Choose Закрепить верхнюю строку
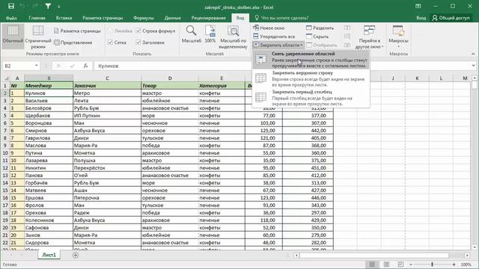Viewport: 479px width, 269px height. 311,78
